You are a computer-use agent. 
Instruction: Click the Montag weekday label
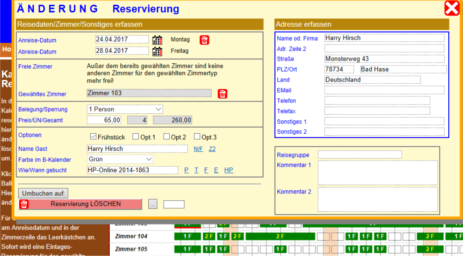click(x=180, y=40)
